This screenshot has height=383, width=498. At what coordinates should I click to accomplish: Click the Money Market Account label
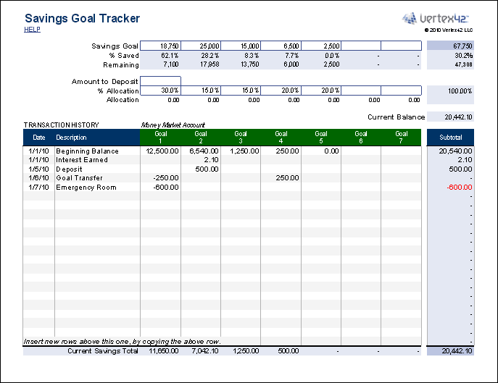(x=173, y=125)
